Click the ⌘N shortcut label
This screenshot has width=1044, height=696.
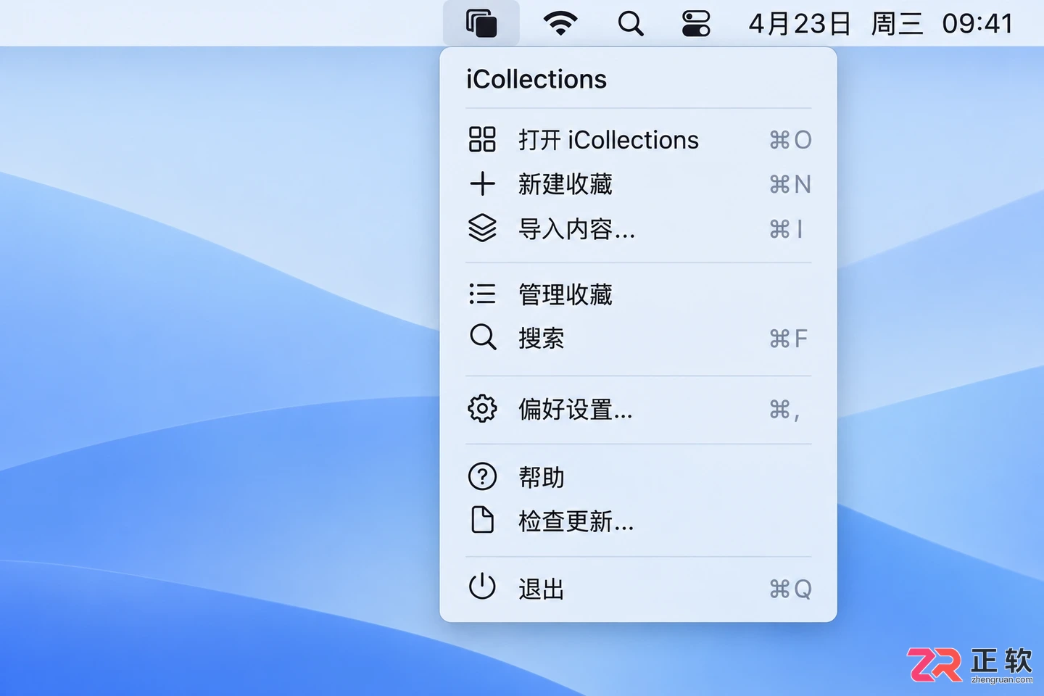(790, 185)
